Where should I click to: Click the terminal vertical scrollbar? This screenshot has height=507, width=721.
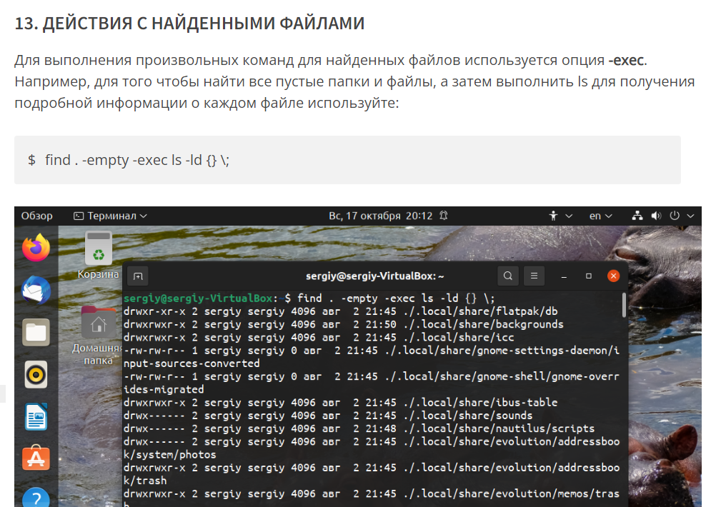[x=624, y=305]
